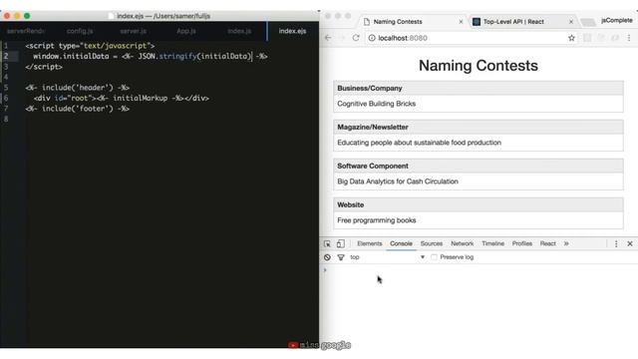
Task: Switch to the server.js editor tab
Action: tap(133, 31)
